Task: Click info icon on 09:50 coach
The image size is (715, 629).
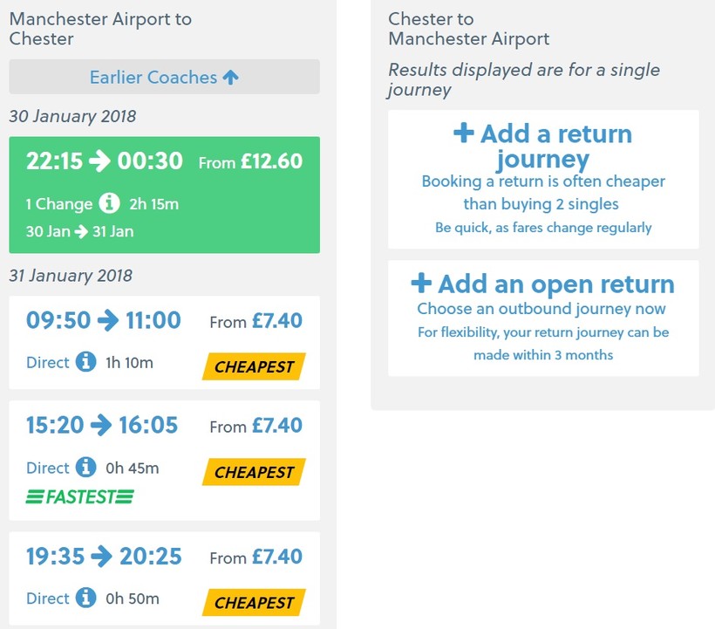Action: pyautogui.click(x=85, y=362)
